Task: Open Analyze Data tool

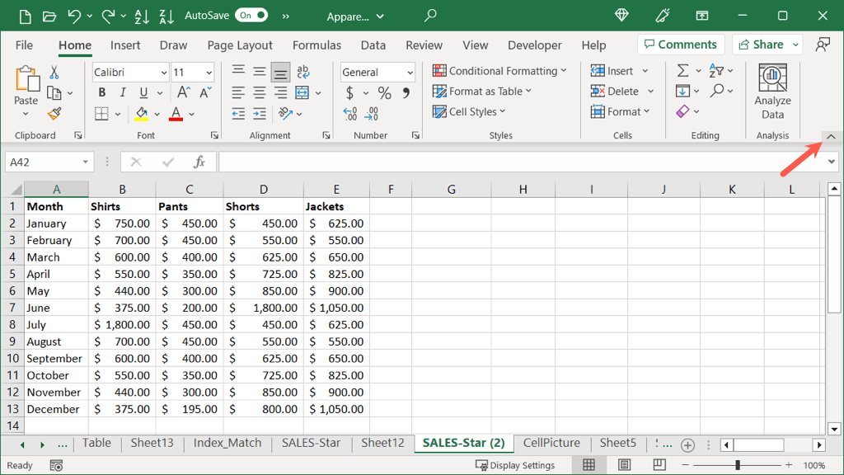Action: (772, 92)
